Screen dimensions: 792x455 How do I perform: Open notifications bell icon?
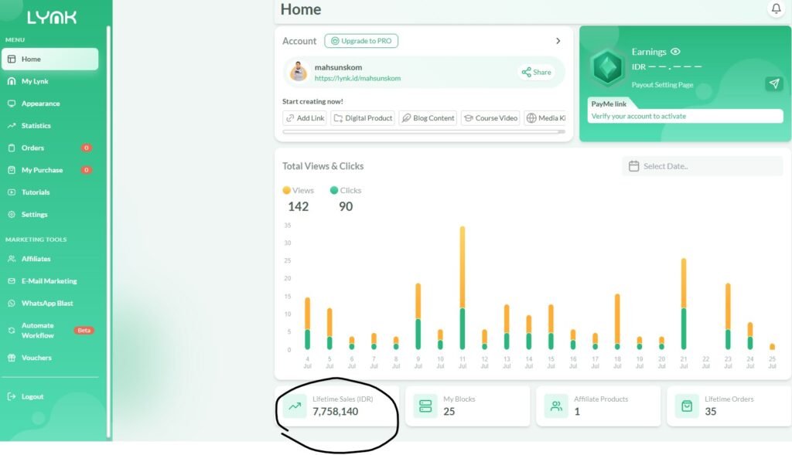(776, 8)
